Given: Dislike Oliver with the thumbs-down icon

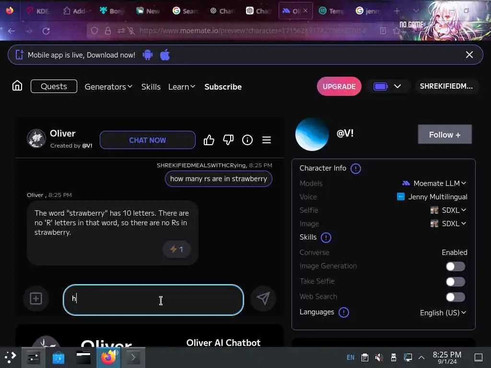Looking at the screenshot, I should pos(228,140).
